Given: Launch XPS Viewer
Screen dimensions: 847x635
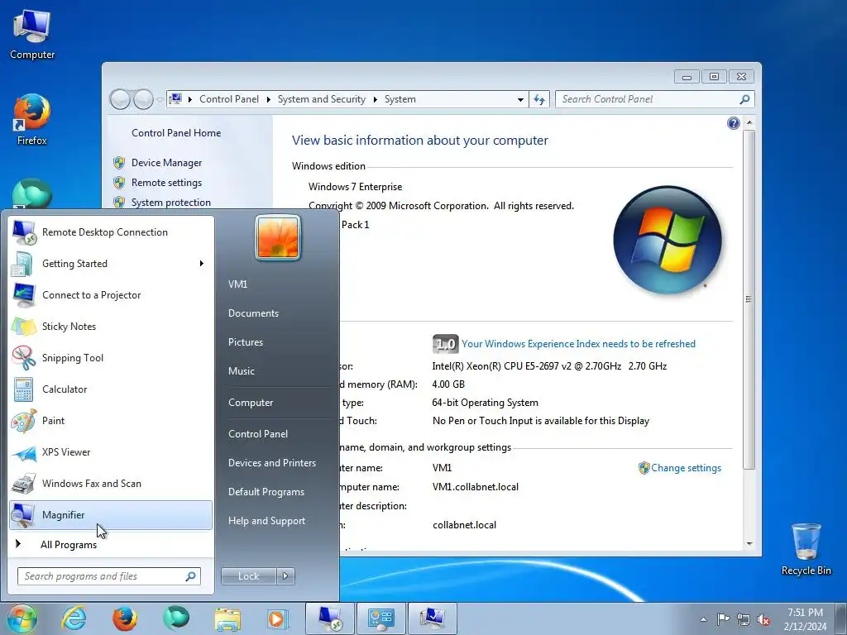Looking at the screenshot, I should pos(111,452).
